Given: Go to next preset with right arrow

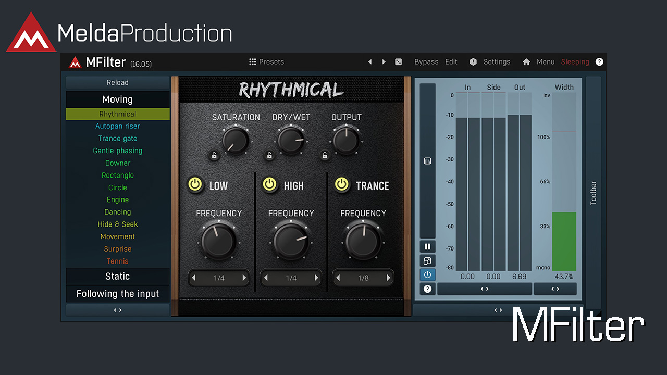Looking at the screenshot, I should [x=384, y=62].
